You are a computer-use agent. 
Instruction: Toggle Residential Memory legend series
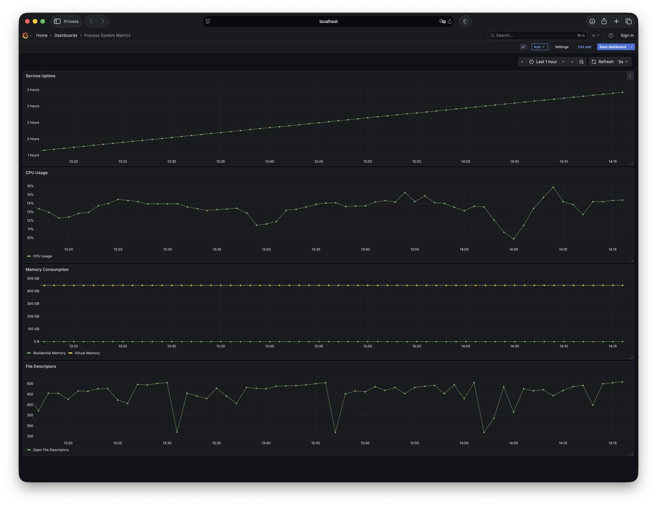[49, 353]
